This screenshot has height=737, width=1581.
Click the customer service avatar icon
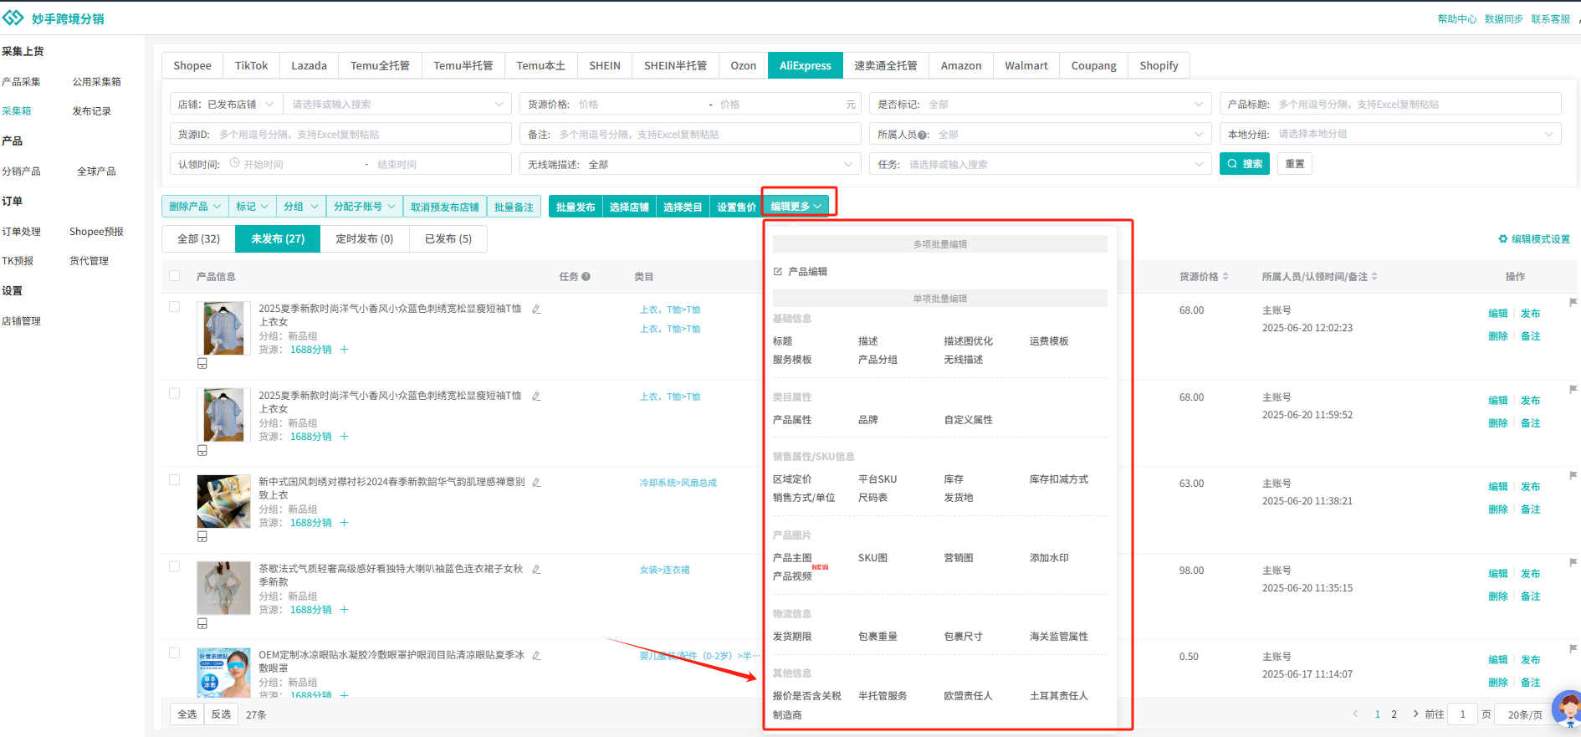(1567, 709)
